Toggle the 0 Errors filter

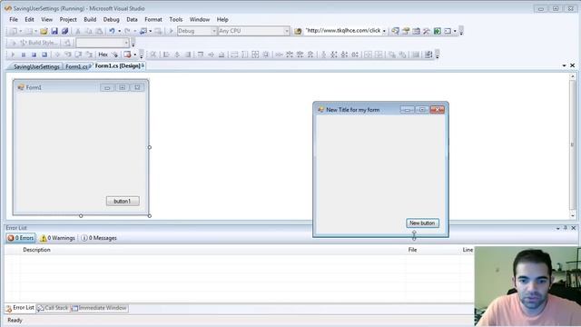point(21,238)
